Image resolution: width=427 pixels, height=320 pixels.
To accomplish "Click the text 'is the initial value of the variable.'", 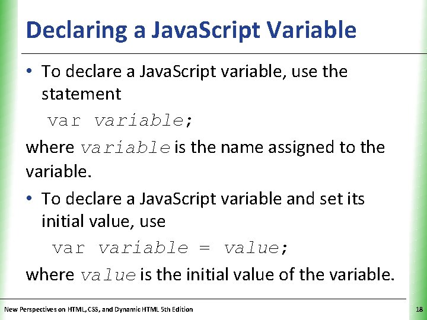I will tap(267, 274).
